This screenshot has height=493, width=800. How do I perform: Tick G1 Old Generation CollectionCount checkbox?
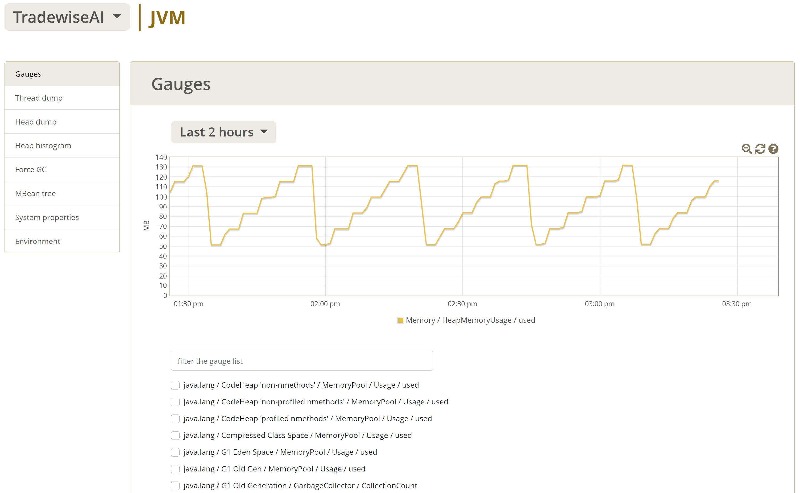coord(175,486)
